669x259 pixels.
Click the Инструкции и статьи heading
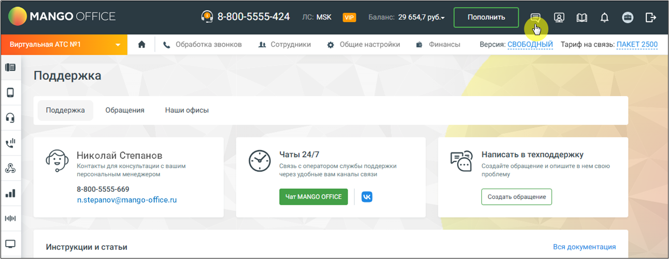(x=87, y=247)
